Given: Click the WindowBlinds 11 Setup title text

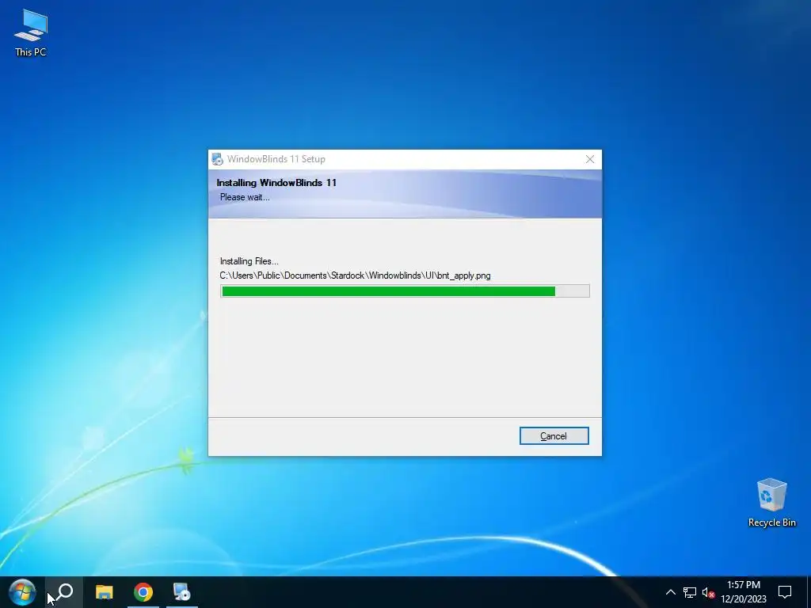Looking at the screenshot, I should (276, 159).
